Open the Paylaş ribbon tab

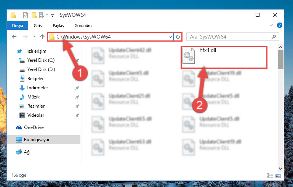tap(58, 26)
